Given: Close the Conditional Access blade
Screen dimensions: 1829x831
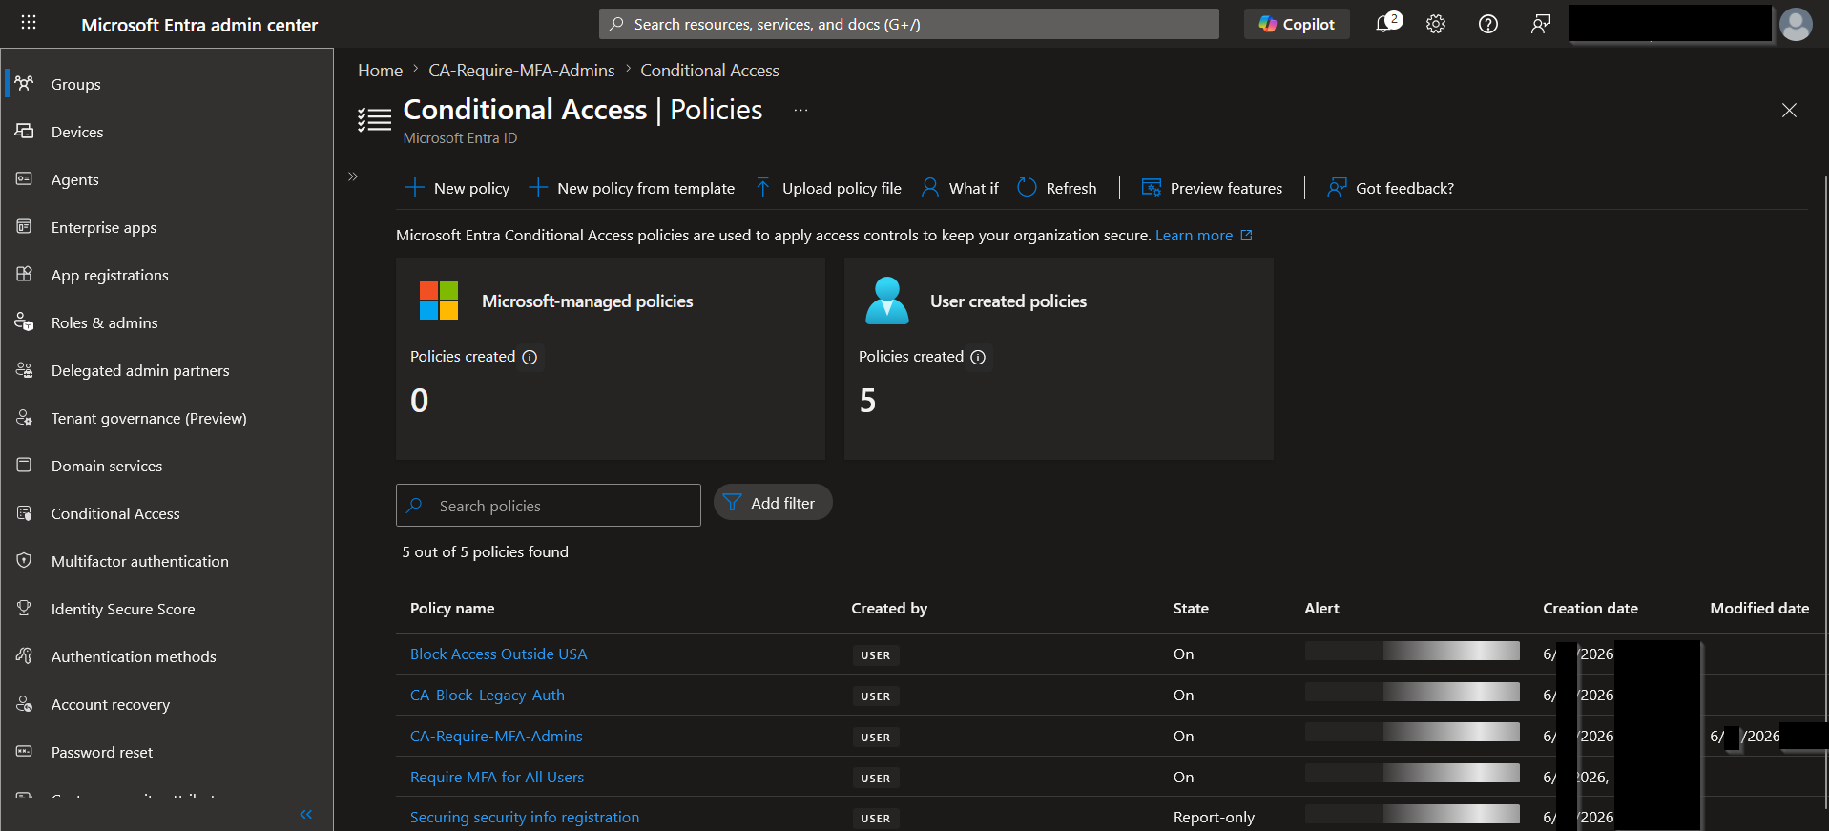Looking at the screenshot, I should [1789, 111].
